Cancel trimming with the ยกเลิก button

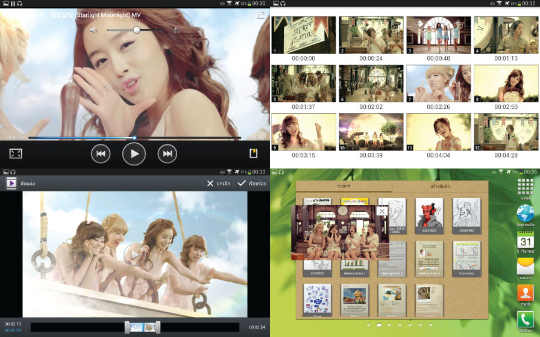point(218,184)
